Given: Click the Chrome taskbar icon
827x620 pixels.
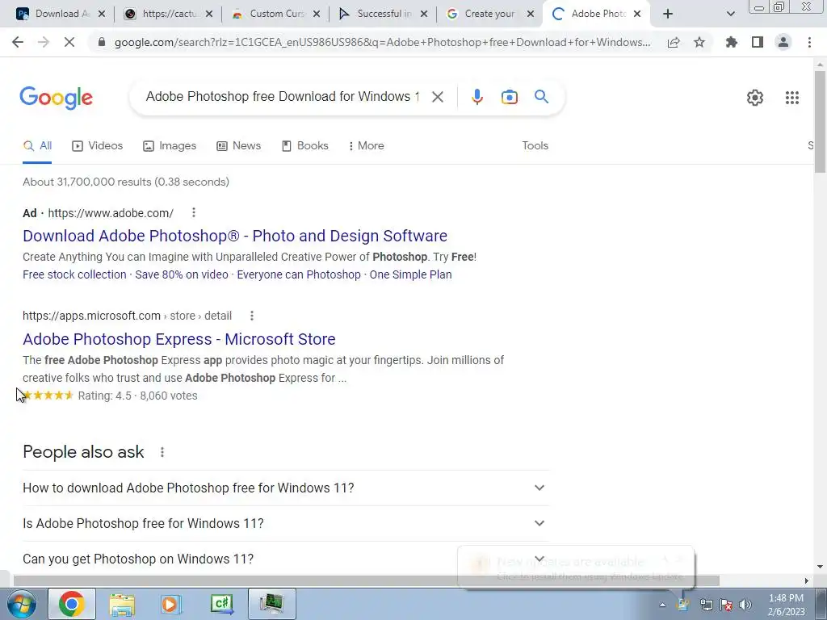Looking at the screenshot, I should 72,604.
